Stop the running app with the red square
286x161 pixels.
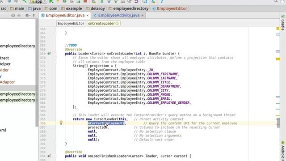coord(85,1)
